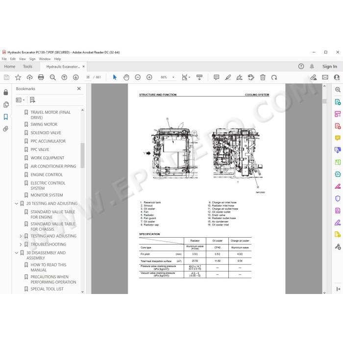The width and height of the screenshot is (343, 343).
Task: Open the File menu
Action: coord(4,59)
